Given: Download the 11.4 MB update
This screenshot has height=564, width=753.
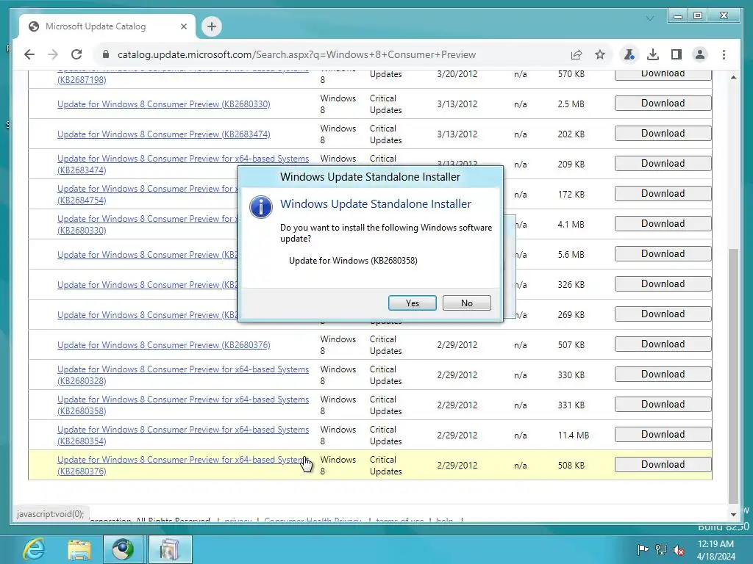Looking at the screenshot, I should point(663,435).
